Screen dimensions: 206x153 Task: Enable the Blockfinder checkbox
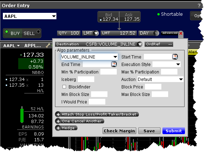tap(64, 87)
